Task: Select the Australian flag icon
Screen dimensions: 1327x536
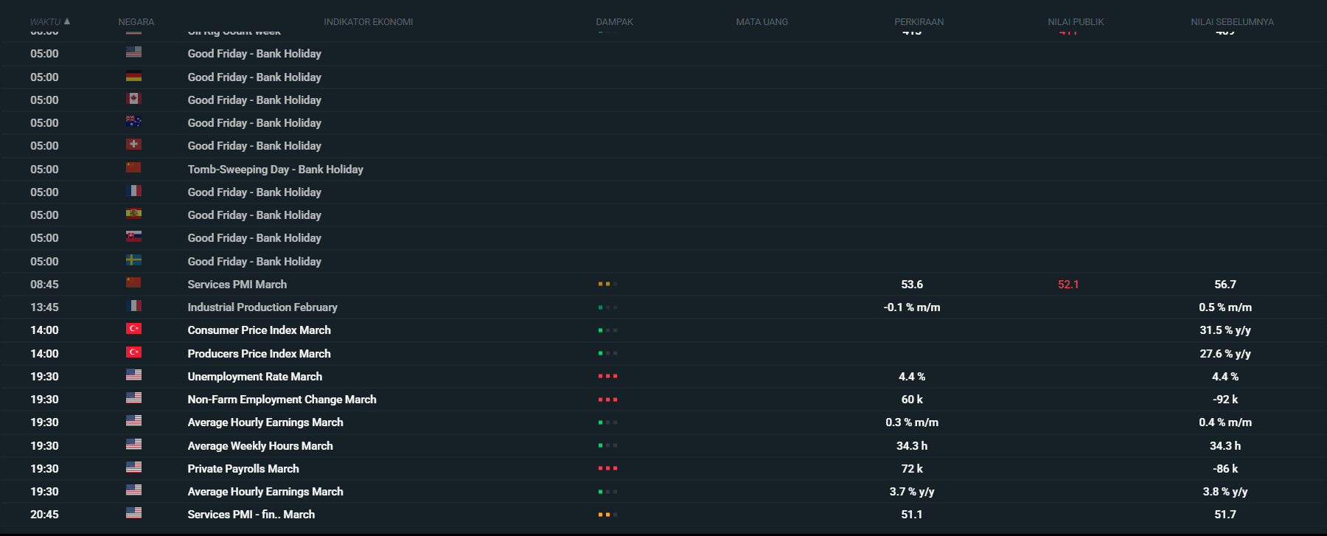Action: (x=133, y=122)
